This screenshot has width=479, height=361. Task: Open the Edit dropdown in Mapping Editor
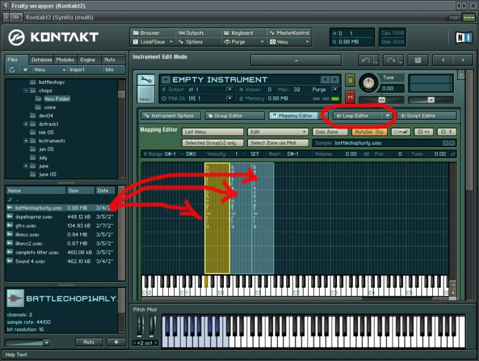[x=278, y=132]
